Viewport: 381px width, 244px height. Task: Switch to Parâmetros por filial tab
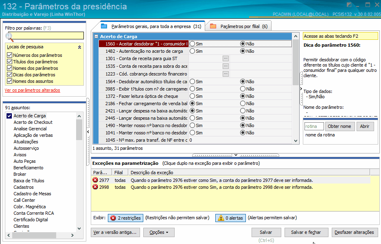[239, 26]
